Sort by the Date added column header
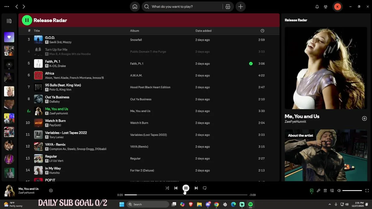The width and height of the screenshot is (372, 209). coord(203,31)
